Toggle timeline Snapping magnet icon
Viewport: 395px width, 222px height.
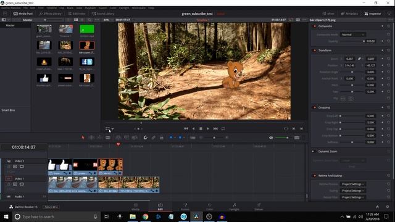click(146, 138)
